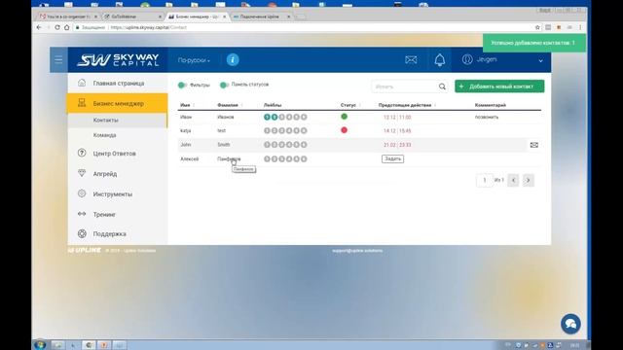Switch to the Подключение Upline tab
Screen dimensions: 623x350
click(261, 17)
